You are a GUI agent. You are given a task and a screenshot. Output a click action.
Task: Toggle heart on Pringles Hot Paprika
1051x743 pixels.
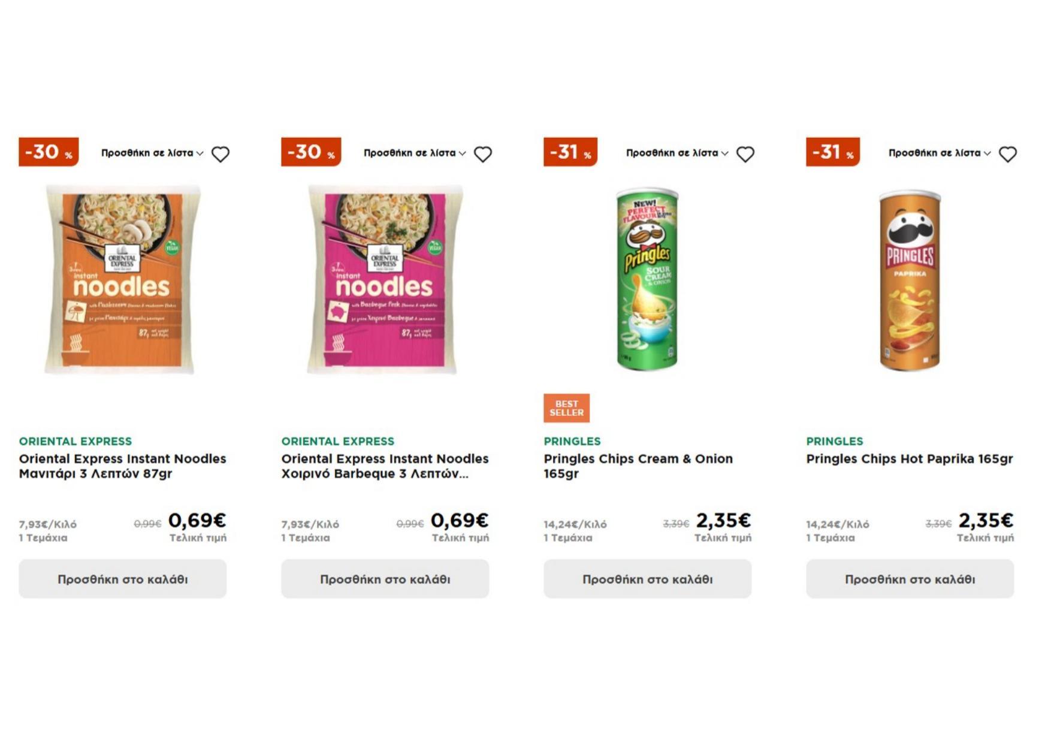[1008, 154]
